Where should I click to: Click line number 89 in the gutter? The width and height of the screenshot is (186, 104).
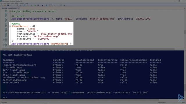[6, 11]
